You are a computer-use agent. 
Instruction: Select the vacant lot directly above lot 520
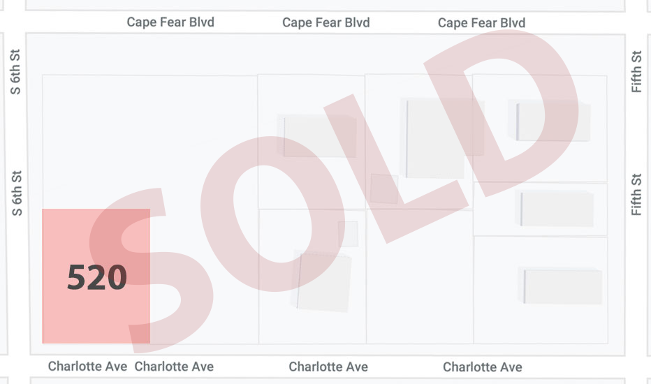point(148,140)
